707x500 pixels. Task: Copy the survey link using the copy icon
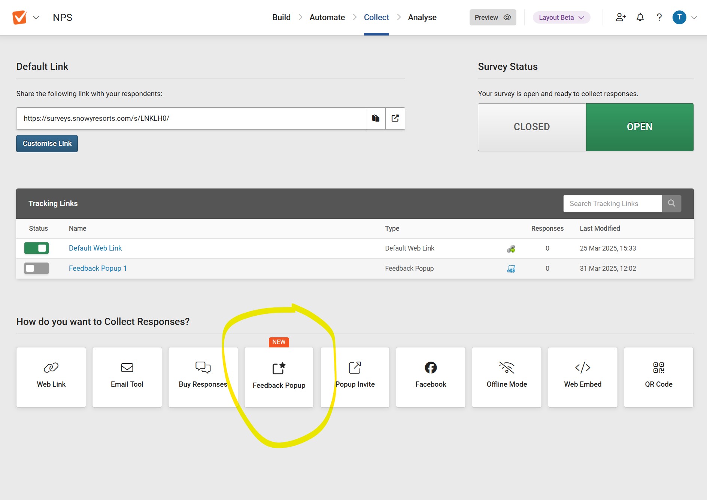(x=376, y=118)
